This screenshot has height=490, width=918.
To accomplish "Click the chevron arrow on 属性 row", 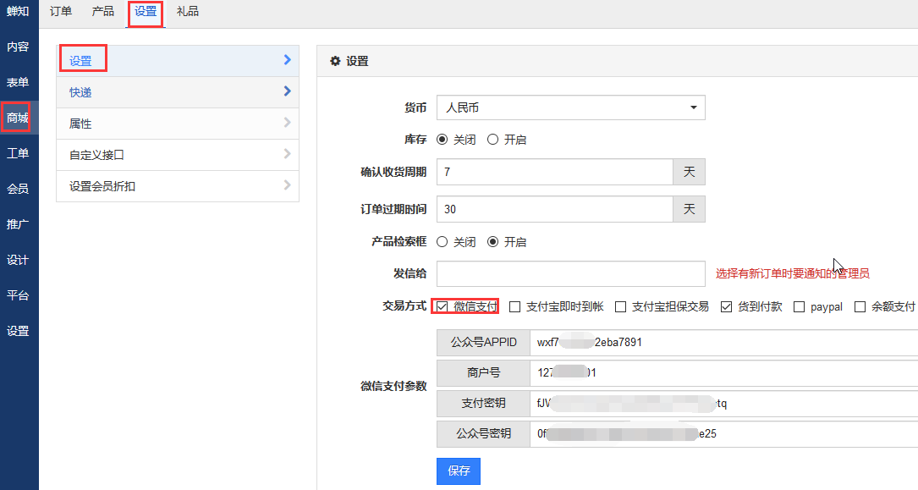I will pyautogui.click(x=287, y=124).
